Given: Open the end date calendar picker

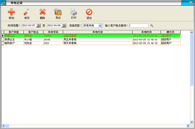Looking at the screenshot, I should pyautogui.click(x=64, y=26).
